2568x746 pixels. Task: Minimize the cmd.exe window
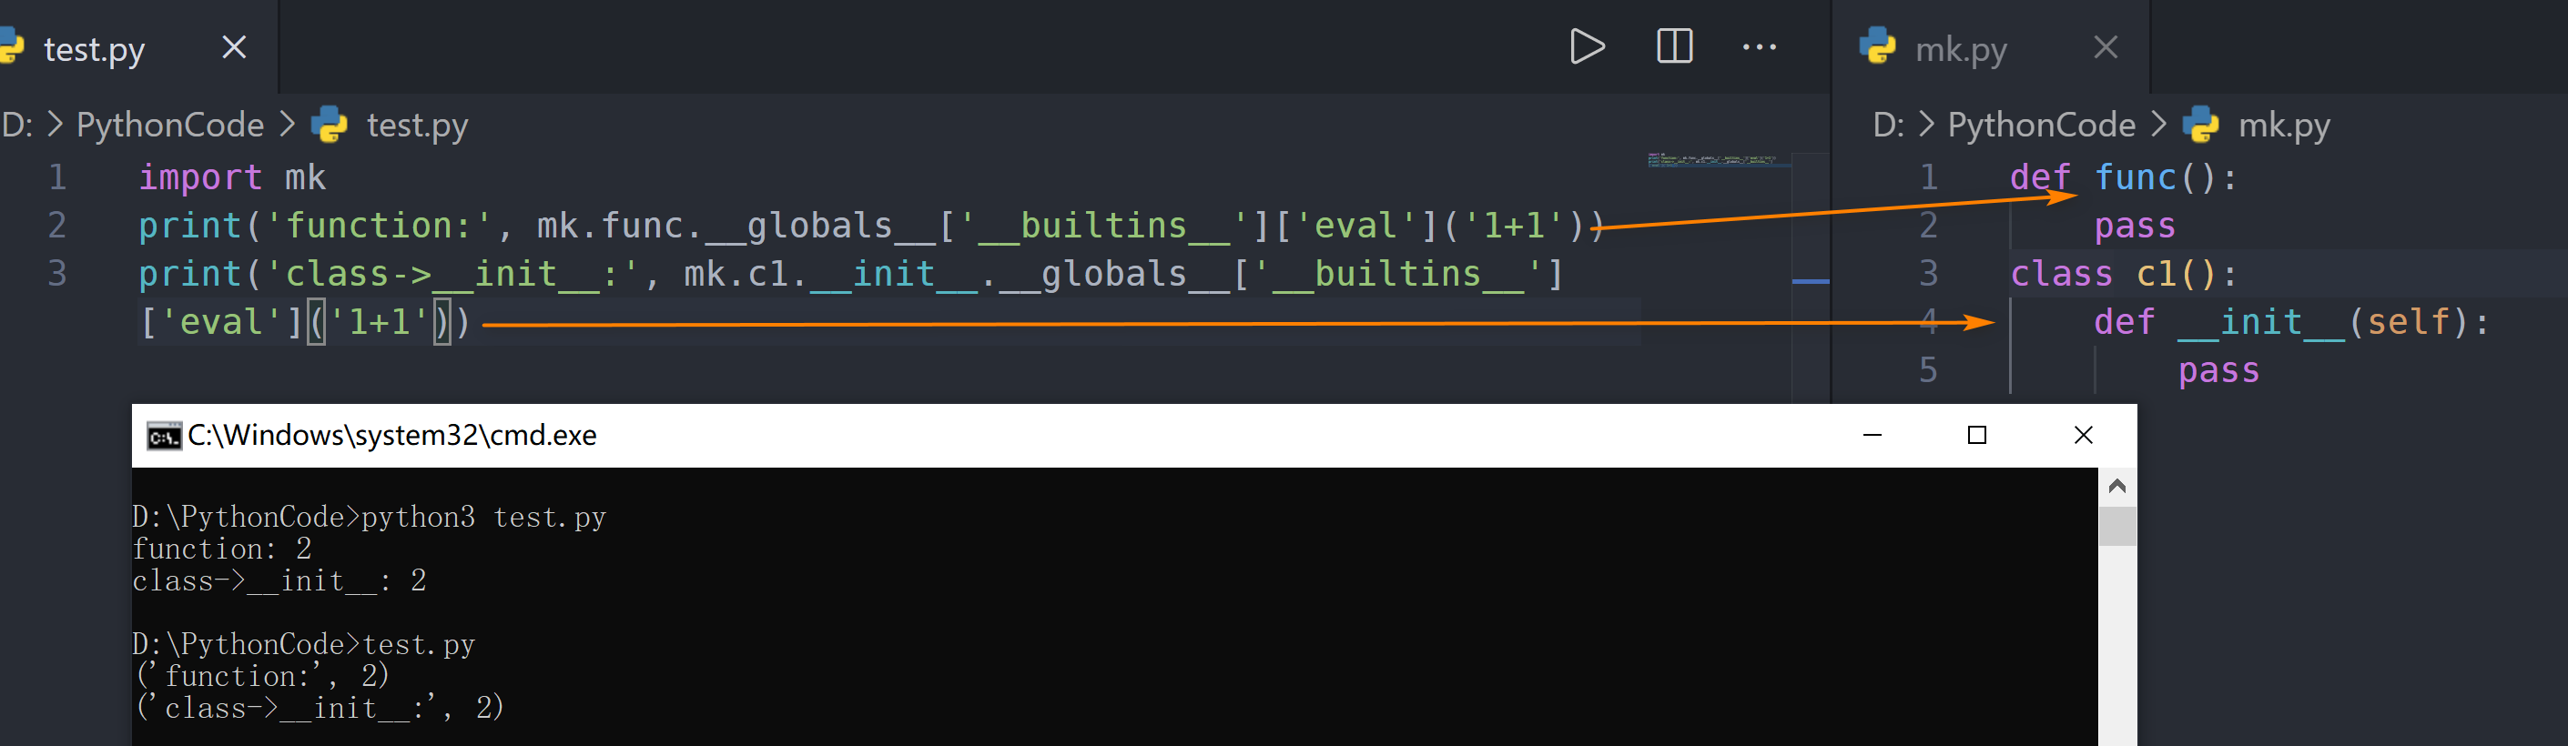point(1873,435)
